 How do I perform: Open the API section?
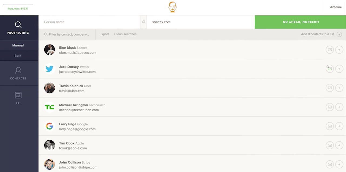pyautogui.click(x=18, y=98)
